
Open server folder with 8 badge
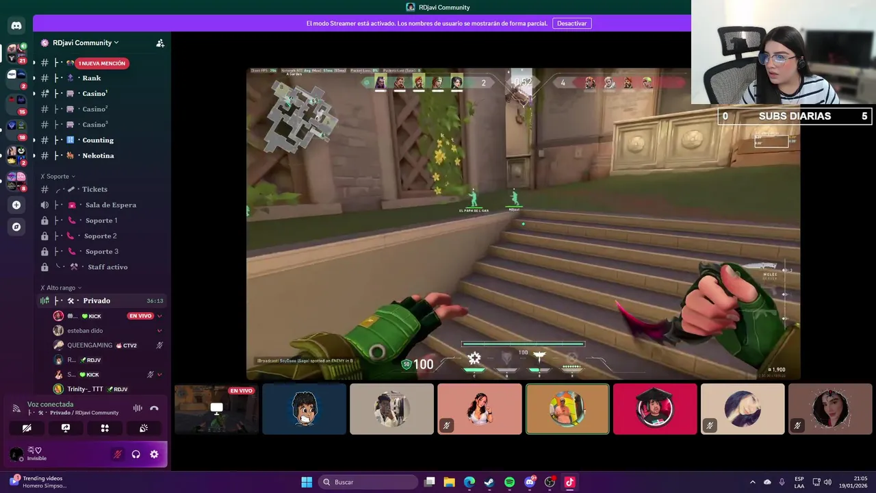click(x=16, y=181)
